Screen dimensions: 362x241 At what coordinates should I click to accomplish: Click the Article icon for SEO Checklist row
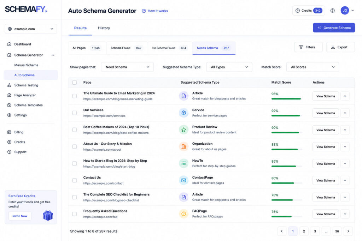point(183,197)
